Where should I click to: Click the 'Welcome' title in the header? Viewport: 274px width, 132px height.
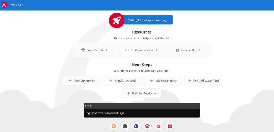[x=17, y=5]
